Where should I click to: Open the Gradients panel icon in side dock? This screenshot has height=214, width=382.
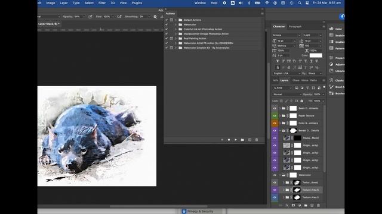click(x=331, y=42)
